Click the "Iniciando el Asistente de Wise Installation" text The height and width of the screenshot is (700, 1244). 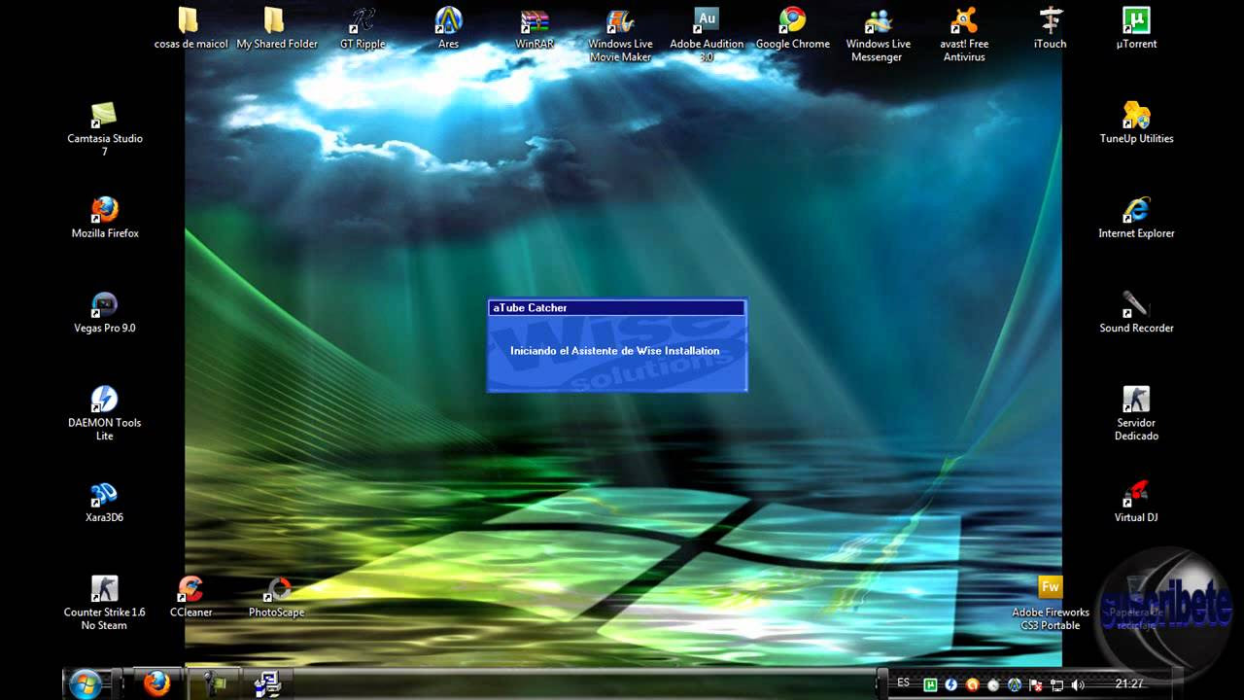(615, 351)
